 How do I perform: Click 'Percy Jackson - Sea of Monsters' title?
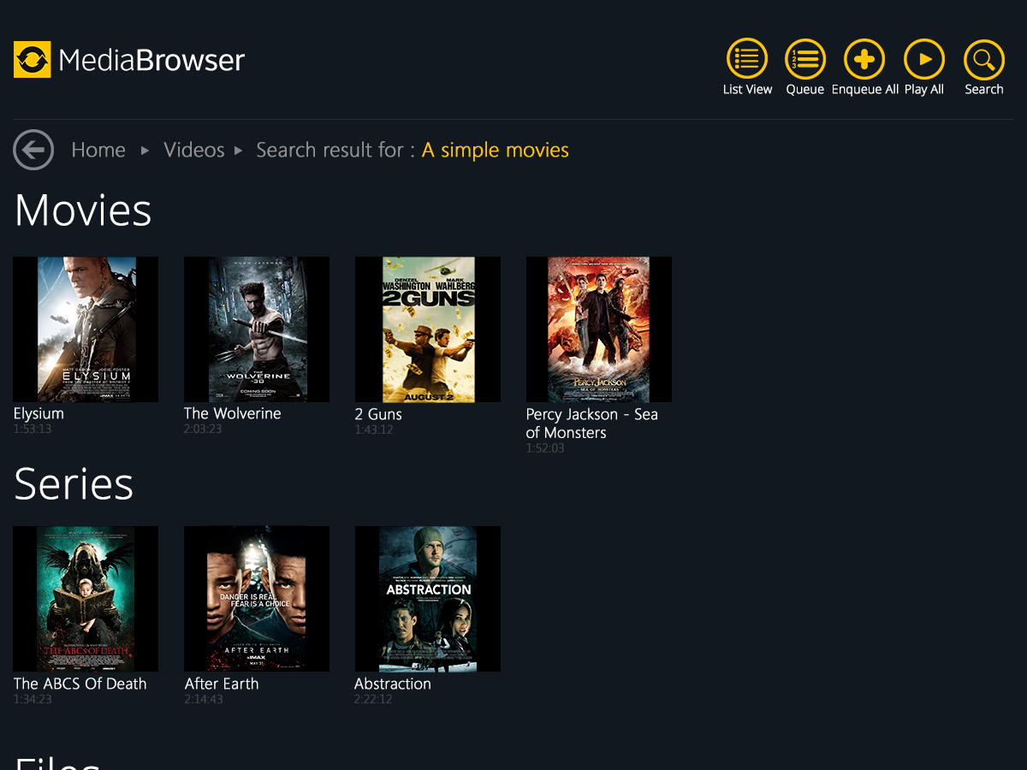591,423
